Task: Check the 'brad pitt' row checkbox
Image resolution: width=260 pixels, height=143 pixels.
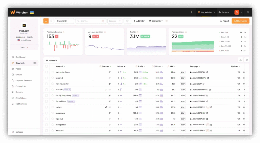Action: click(46, 90)
